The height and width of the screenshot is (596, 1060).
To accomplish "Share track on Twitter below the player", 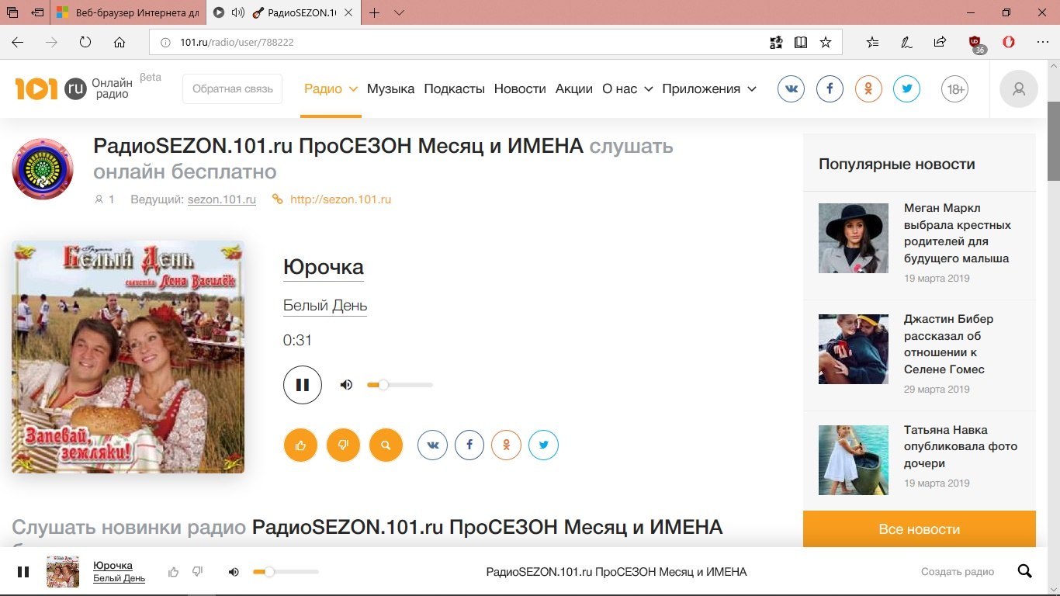I will (544, 445).
